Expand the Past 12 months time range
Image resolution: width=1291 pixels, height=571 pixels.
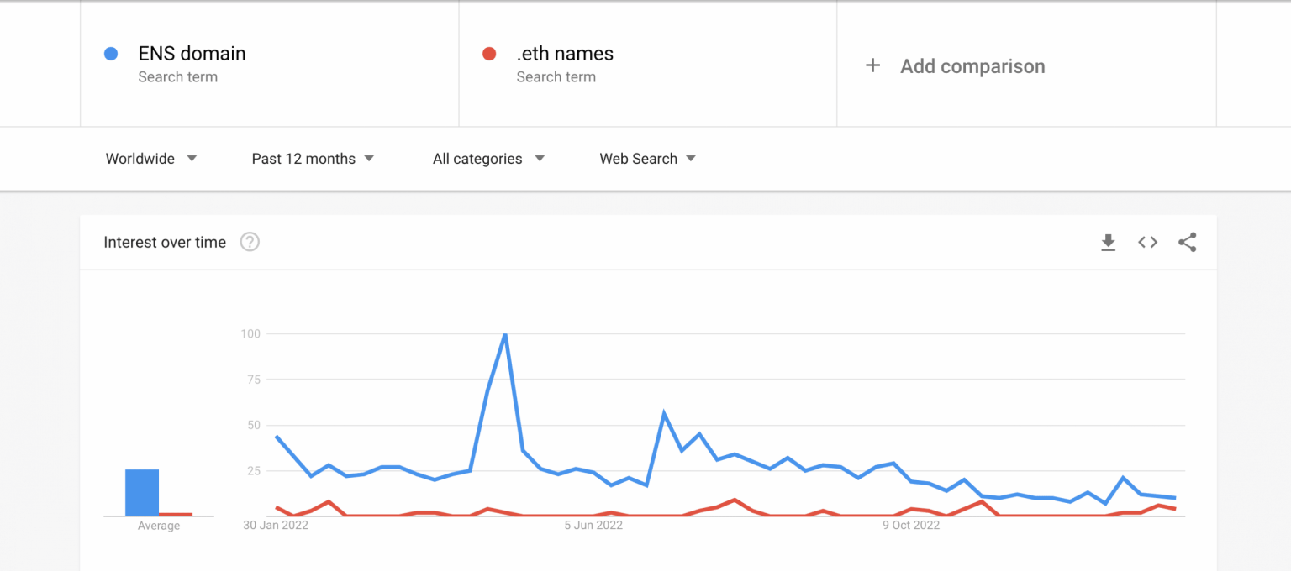313,159
